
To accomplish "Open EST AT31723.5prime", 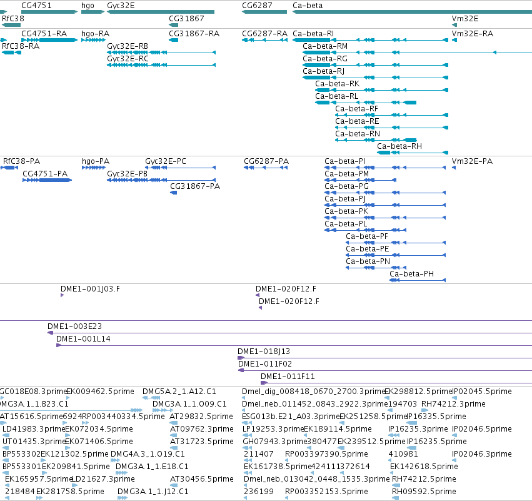I will click(201, 442).
